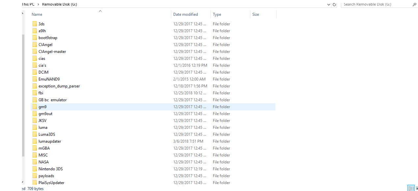Select the GB bc emulator folder name
Screen dimensions: 418x191
(52, 100)
